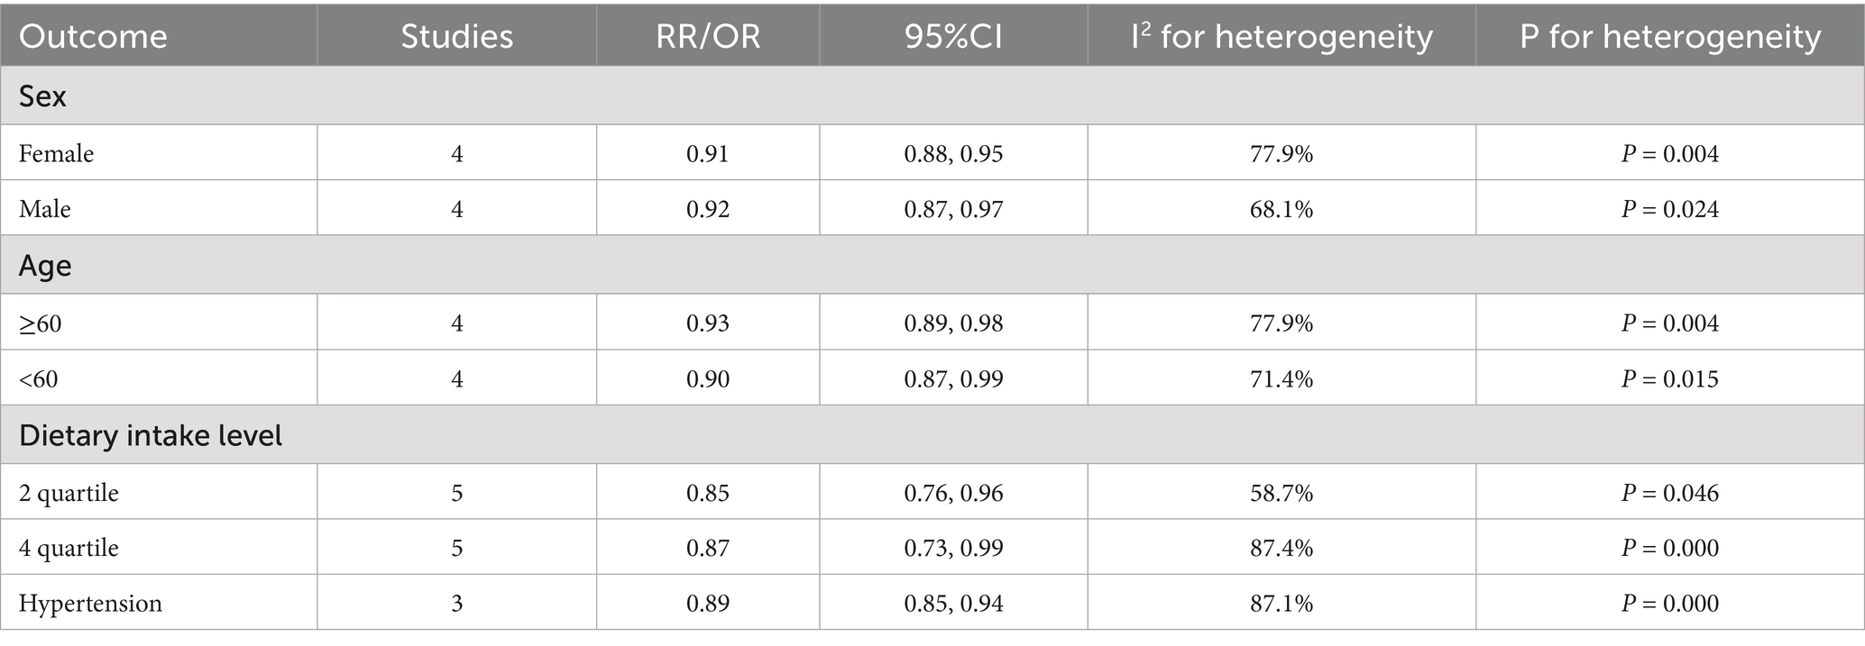Click the 0.85 RR/OR value cell
Image resolution: width=1865 pixels, height=646 pixels.
(707, 493)
